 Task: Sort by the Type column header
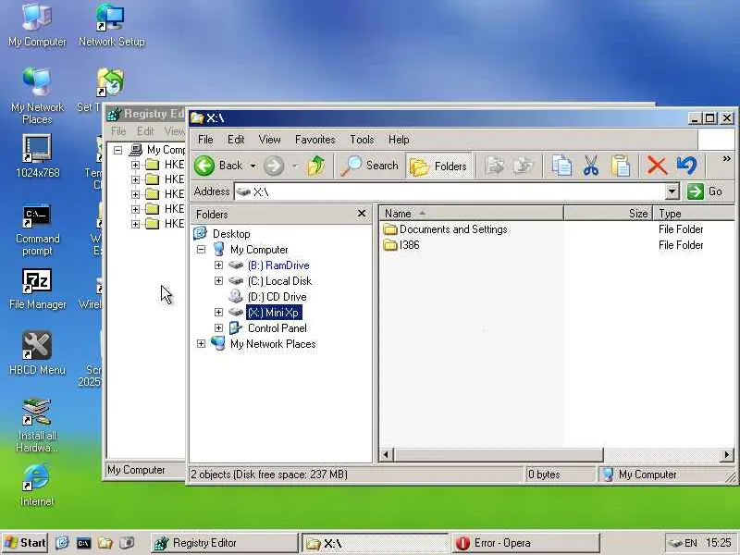(x=694, y=214)
